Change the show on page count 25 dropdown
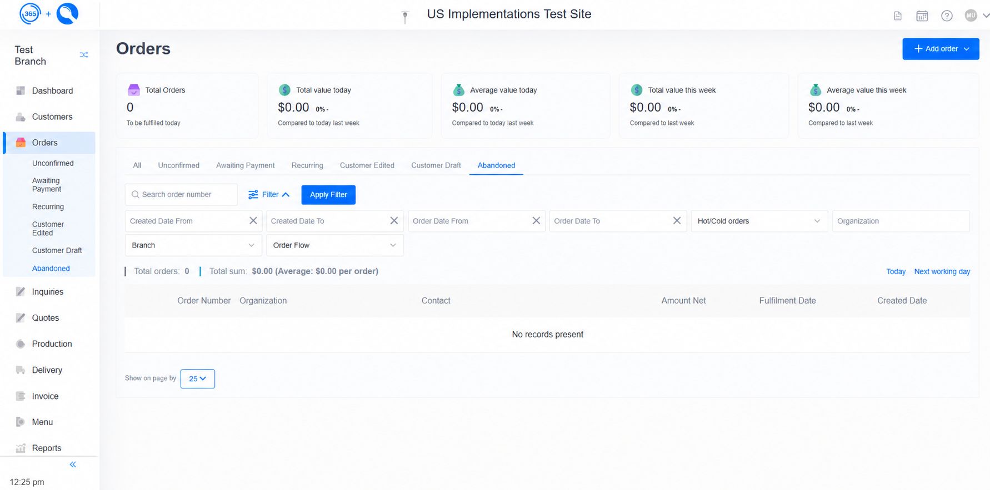Viewport: 990px width, 490px height. (197, 378)
